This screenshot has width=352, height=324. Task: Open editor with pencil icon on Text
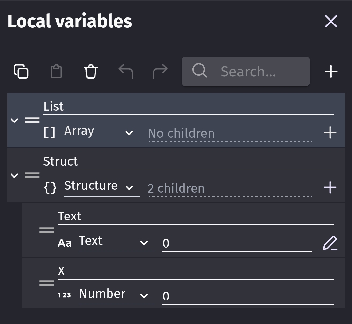(x=330, y=243)
